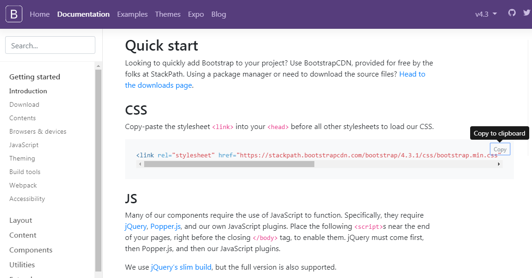The image size is (532, 278).
Task: Click the Search input field
Action: (50, 45)
